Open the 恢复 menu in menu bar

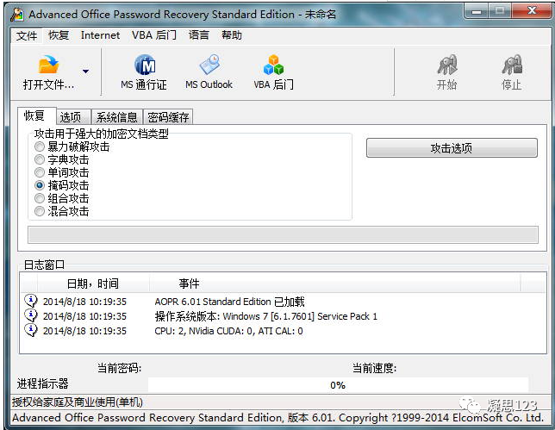pyautogui.click(x=59, y=35)
